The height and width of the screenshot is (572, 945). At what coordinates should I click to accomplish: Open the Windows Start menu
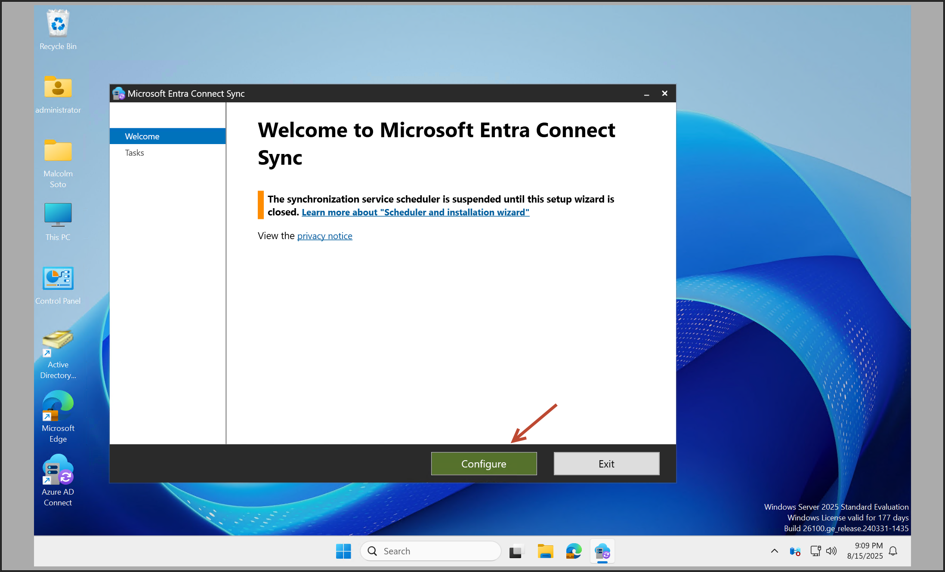click(x=343, y=551)
